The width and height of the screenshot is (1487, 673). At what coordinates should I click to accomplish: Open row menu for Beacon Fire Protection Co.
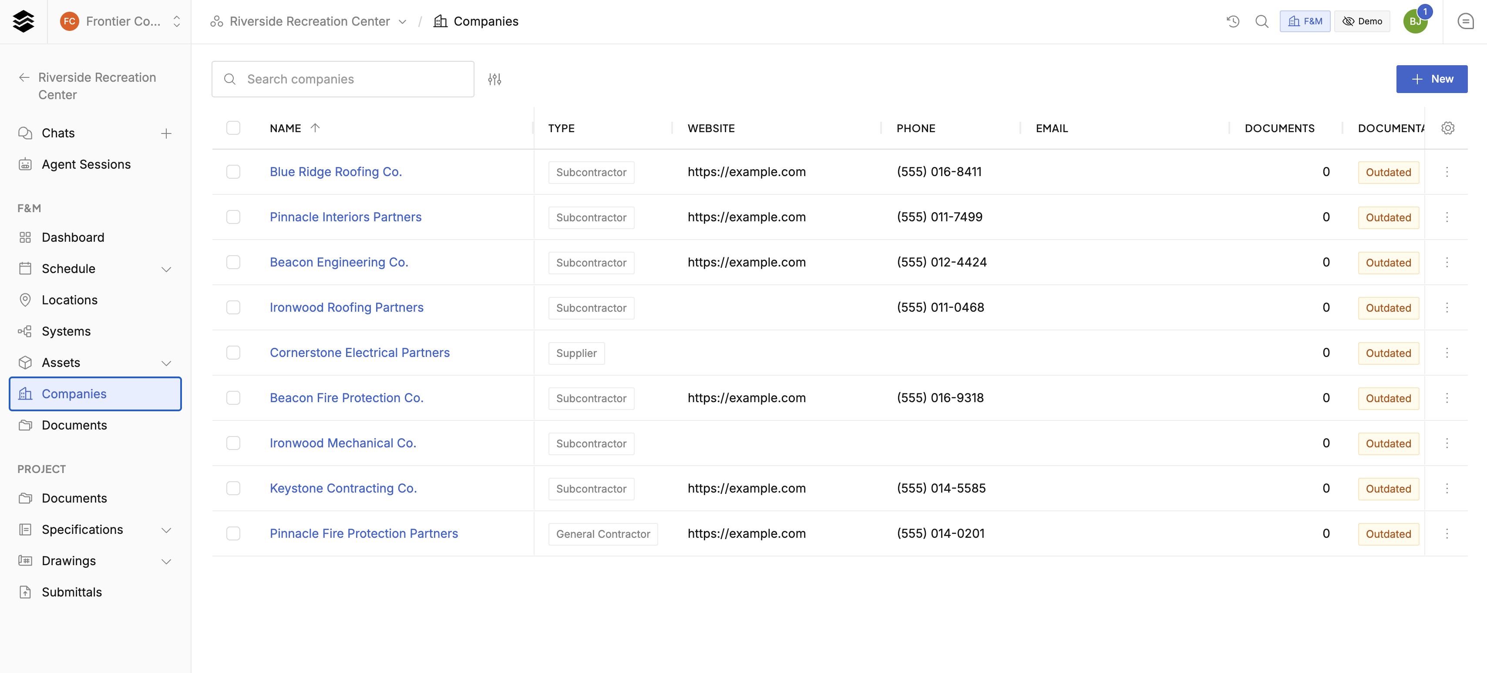1447,398
